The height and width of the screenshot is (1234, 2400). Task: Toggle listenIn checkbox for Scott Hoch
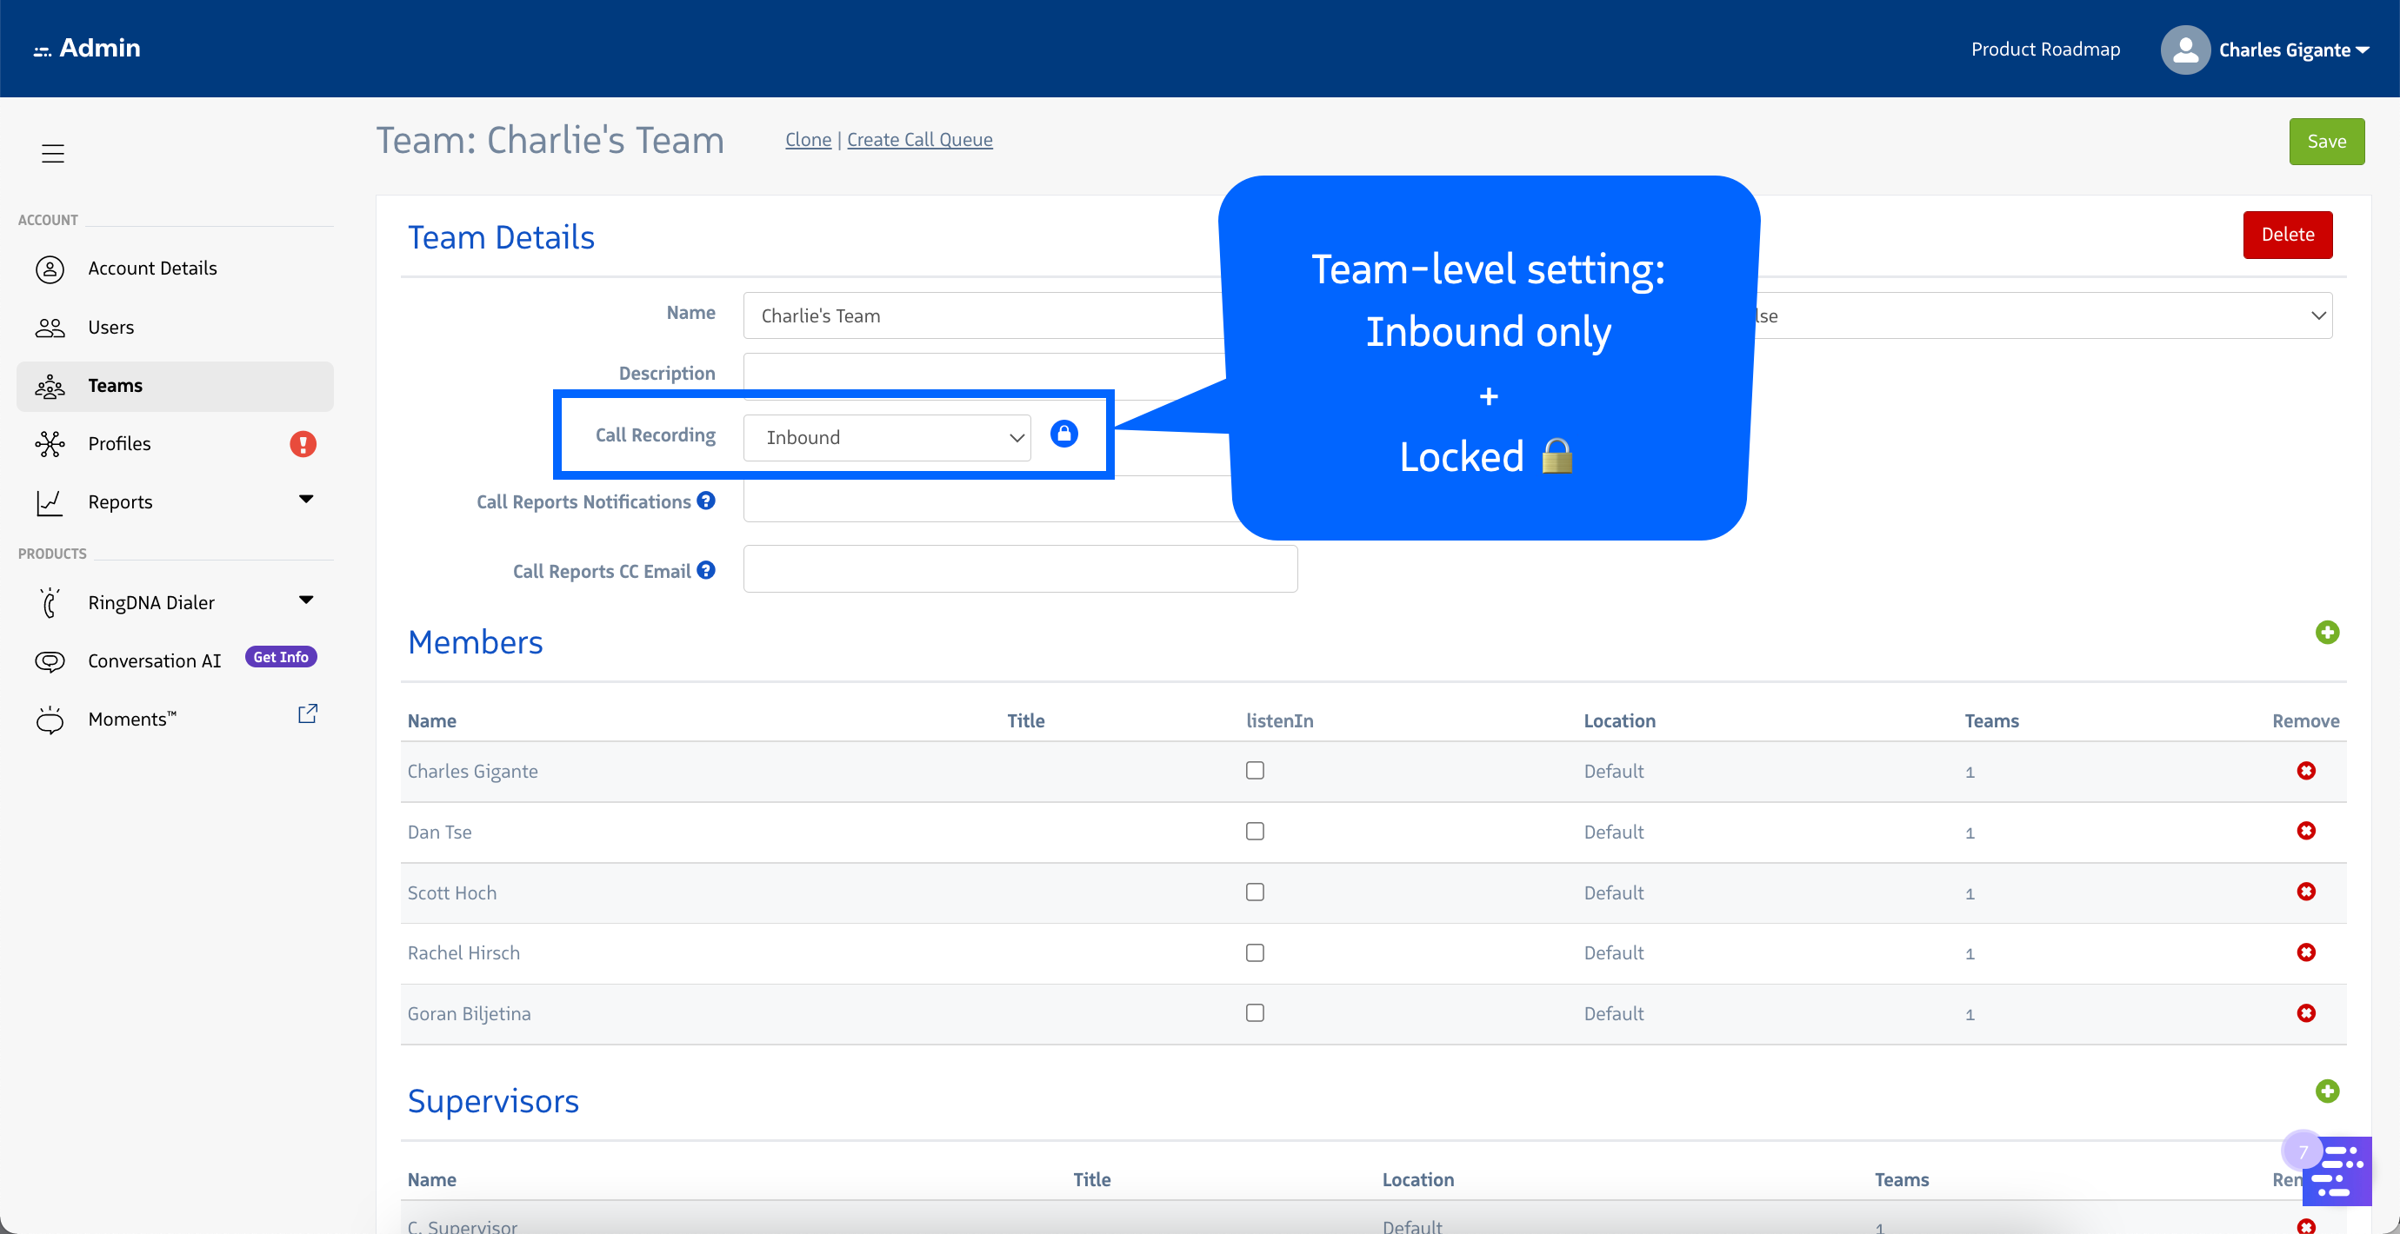(1255, 892)
